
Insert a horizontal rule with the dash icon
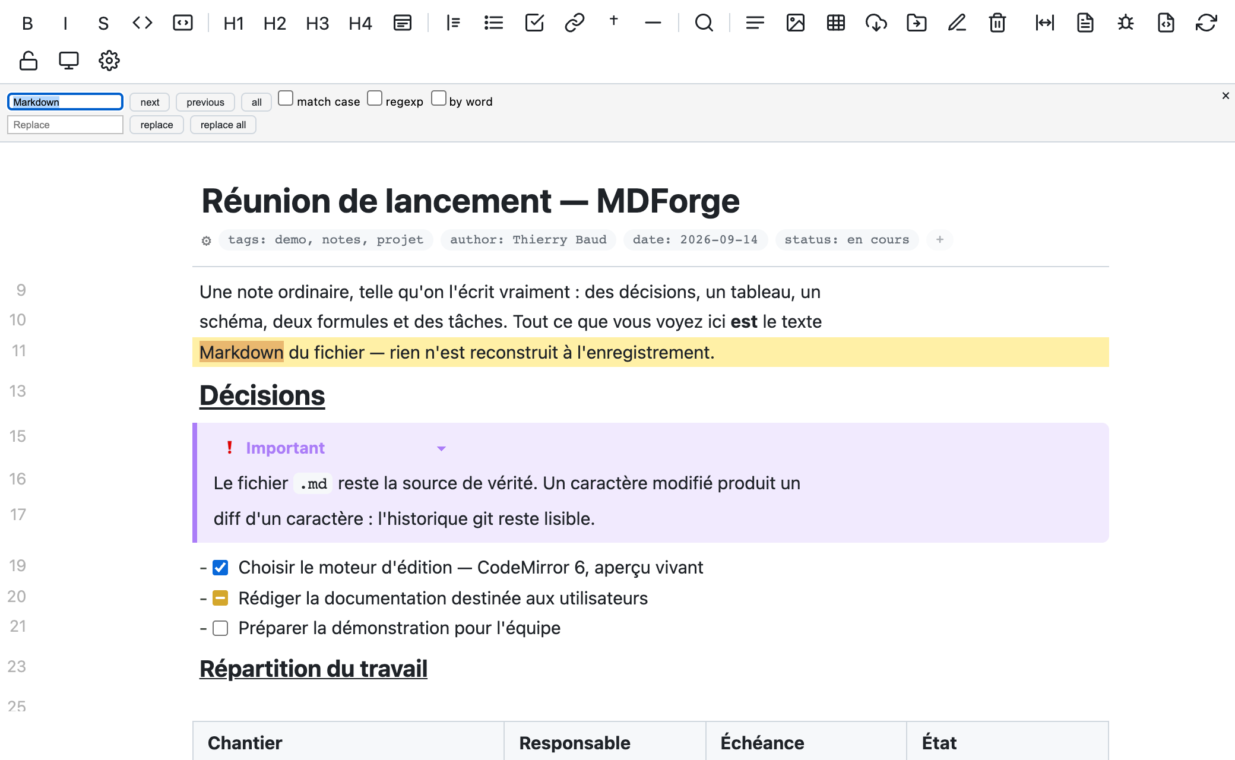pyautogui.click(x=653, y=23)
